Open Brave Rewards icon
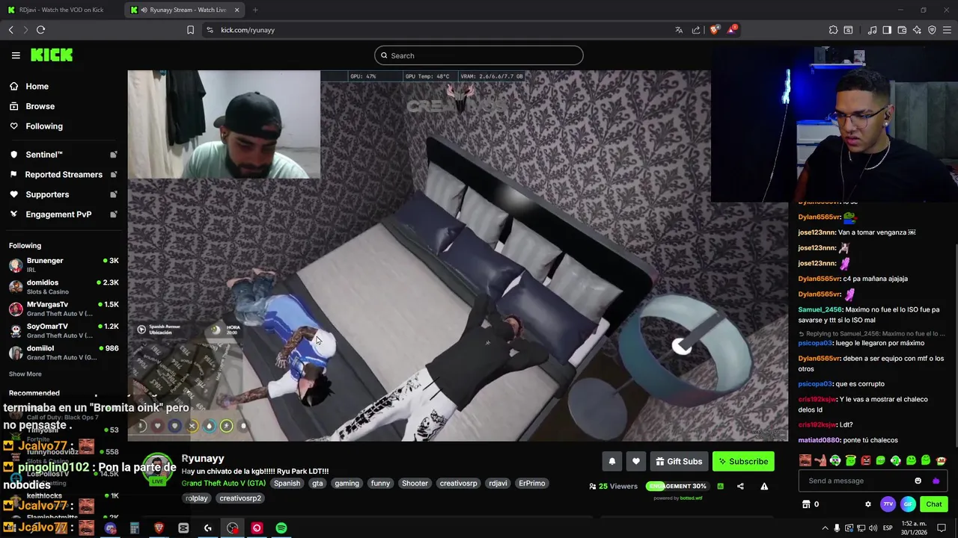This screenshot has height=538, width=958. 732,30
